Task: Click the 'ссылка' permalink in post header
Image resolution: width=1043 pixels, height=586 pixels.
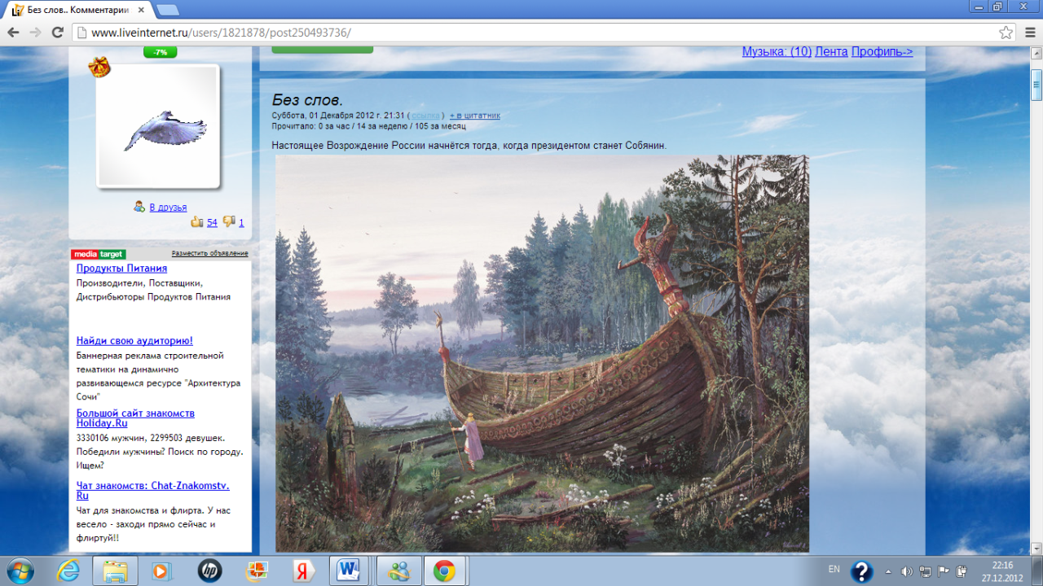Action: (x=425, y=116)
